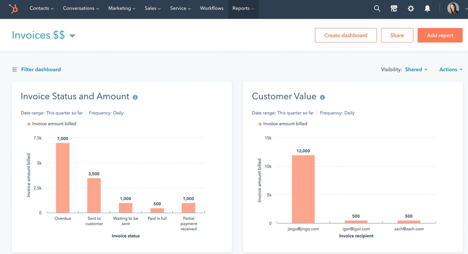Share the Invoices dashboard
Image resolution: width=468 pixels, height=254 pixels.
pos(397,35)
